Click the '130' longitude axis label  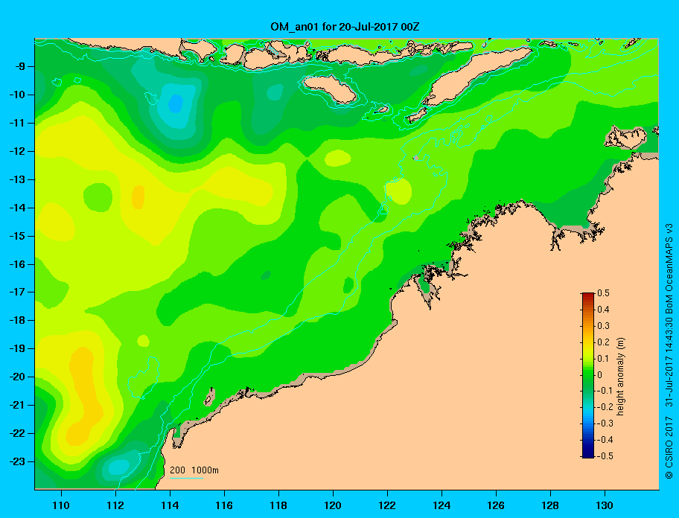(605, 505)
